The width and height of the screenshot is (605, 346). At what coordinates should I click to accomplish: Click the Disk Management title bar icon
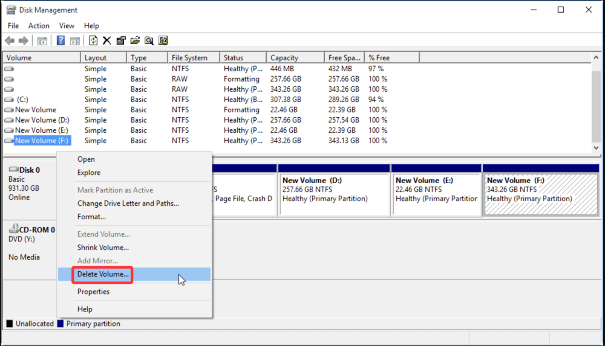[11, 10]
